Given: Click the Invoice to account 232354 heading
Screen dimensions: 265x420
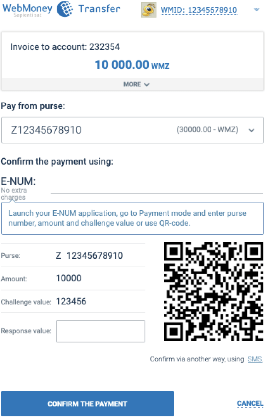Looking at the screenshot, I should click(x=65, y=47).
